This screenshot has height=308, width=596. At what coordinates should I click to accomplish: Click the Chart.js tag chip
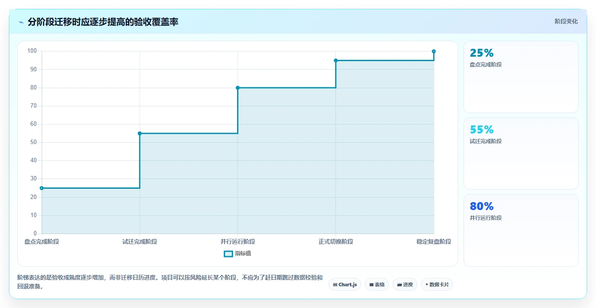coord(345,285)
